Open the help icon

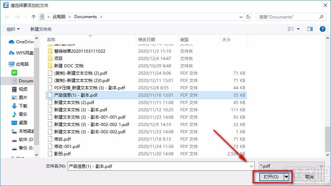pyautogui.click(x=323, y=29)
